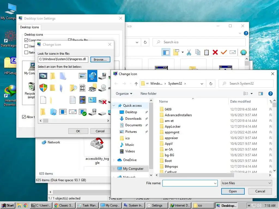Select the ico folder in Quick access
This screenshot has width=279, height=209.
pyautogui.click(x=127, y=138)
